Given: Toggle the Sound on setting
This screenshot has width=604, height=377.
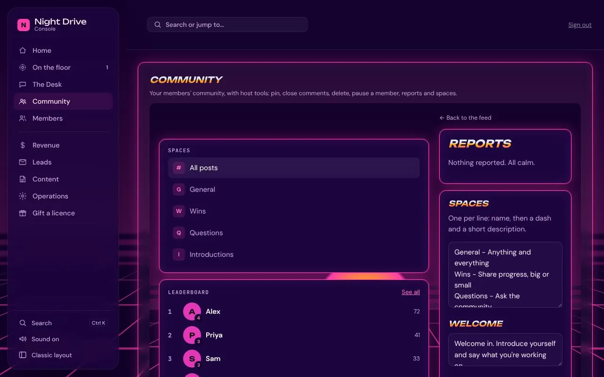Looking at the screenshot, I should (63, 339).
